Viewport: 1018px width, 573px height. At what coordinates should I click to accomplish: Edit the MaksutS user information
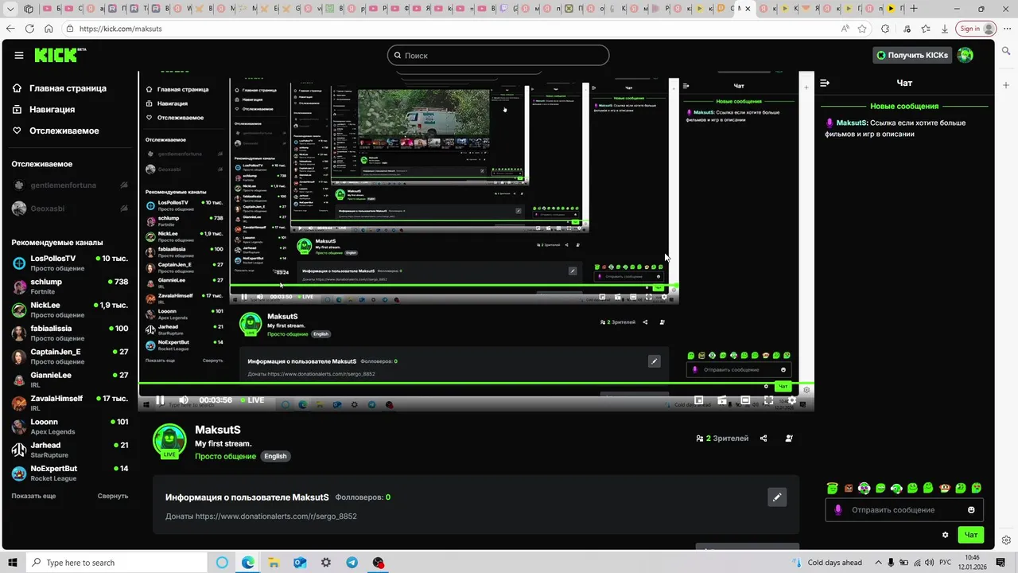coord(777,497)
